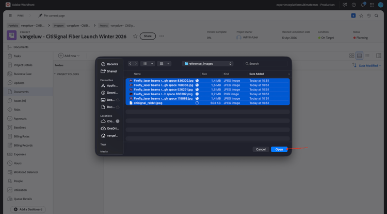This screenshot has width=387, height=214.
Task: Toggle the documents summary side panel
Action: pyautogui.click(x=379, y=56)
